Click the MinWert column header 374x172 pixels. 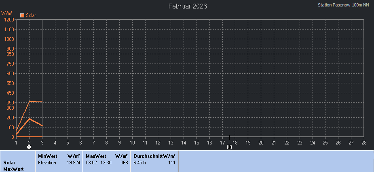coord(47,156)
